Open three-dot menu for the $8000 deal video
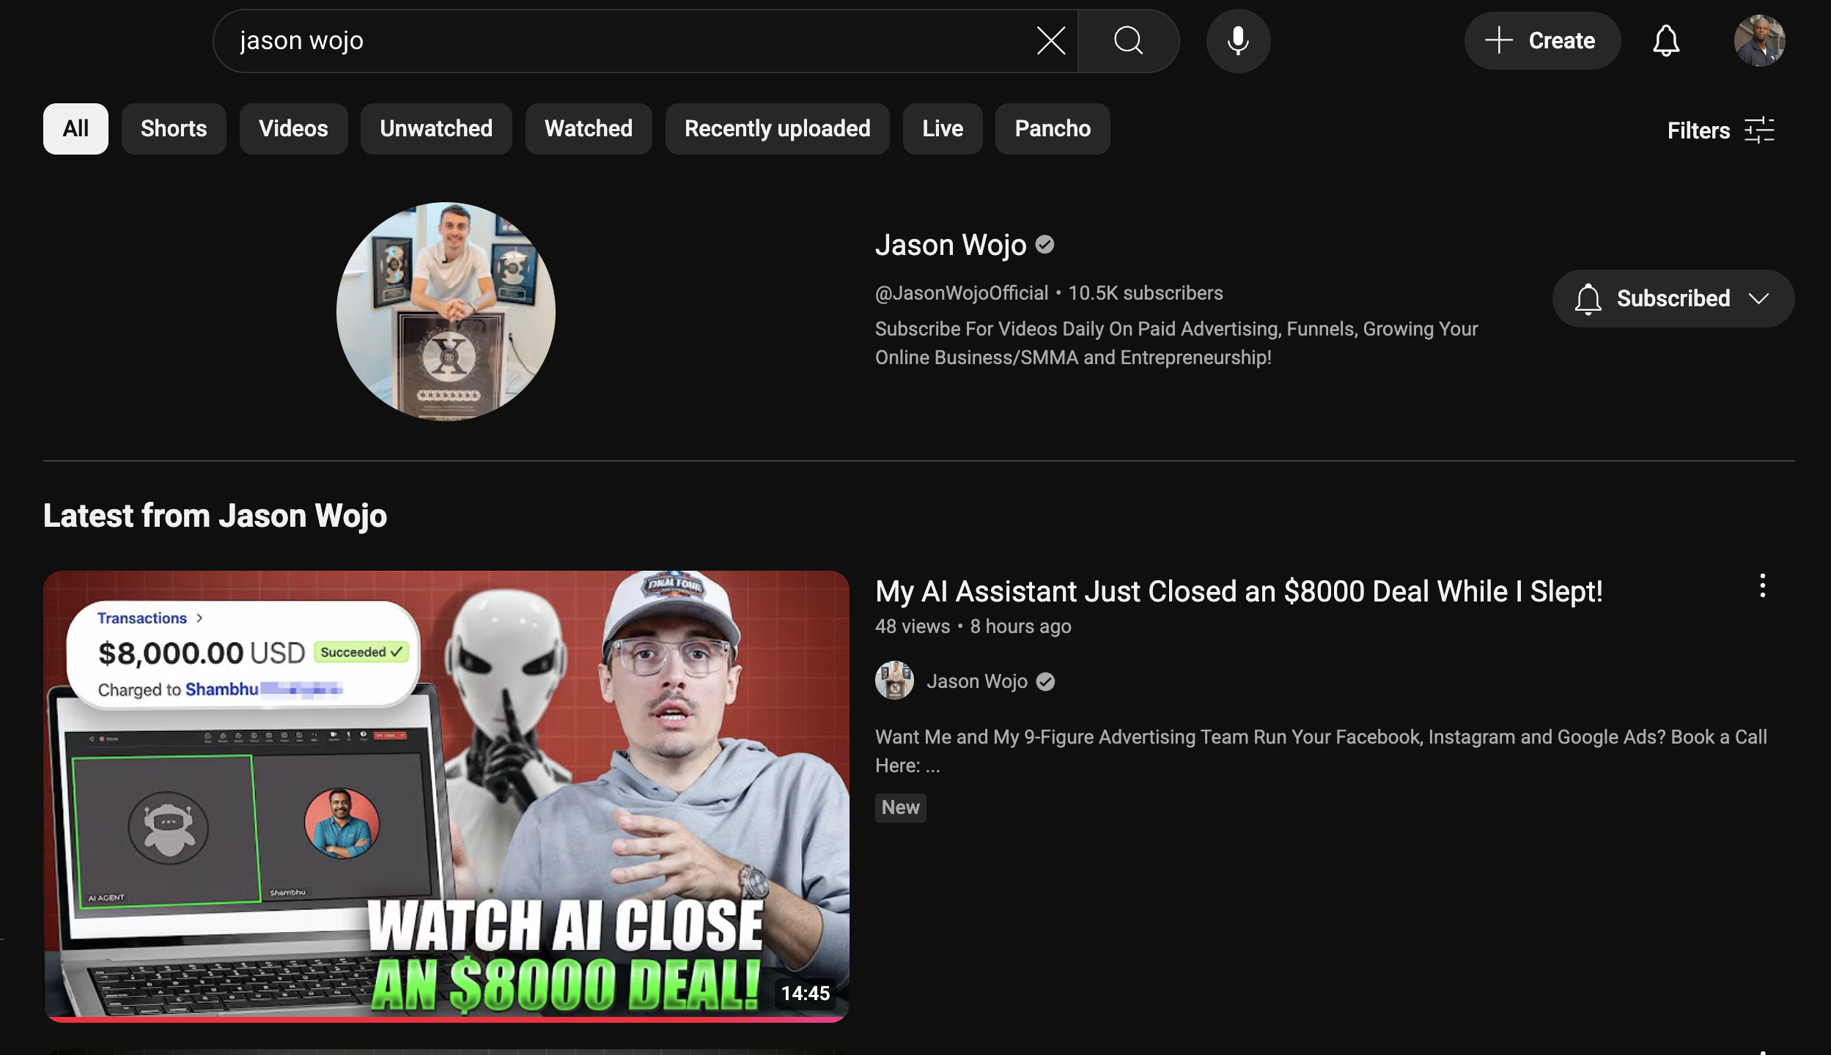1831x1055 pixels. 1762,586
